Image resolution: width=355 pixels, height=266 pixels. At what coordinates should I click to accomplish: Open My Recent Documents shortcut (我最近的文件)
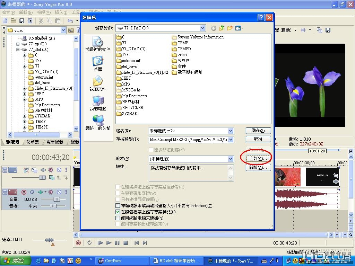pos(98,44)
